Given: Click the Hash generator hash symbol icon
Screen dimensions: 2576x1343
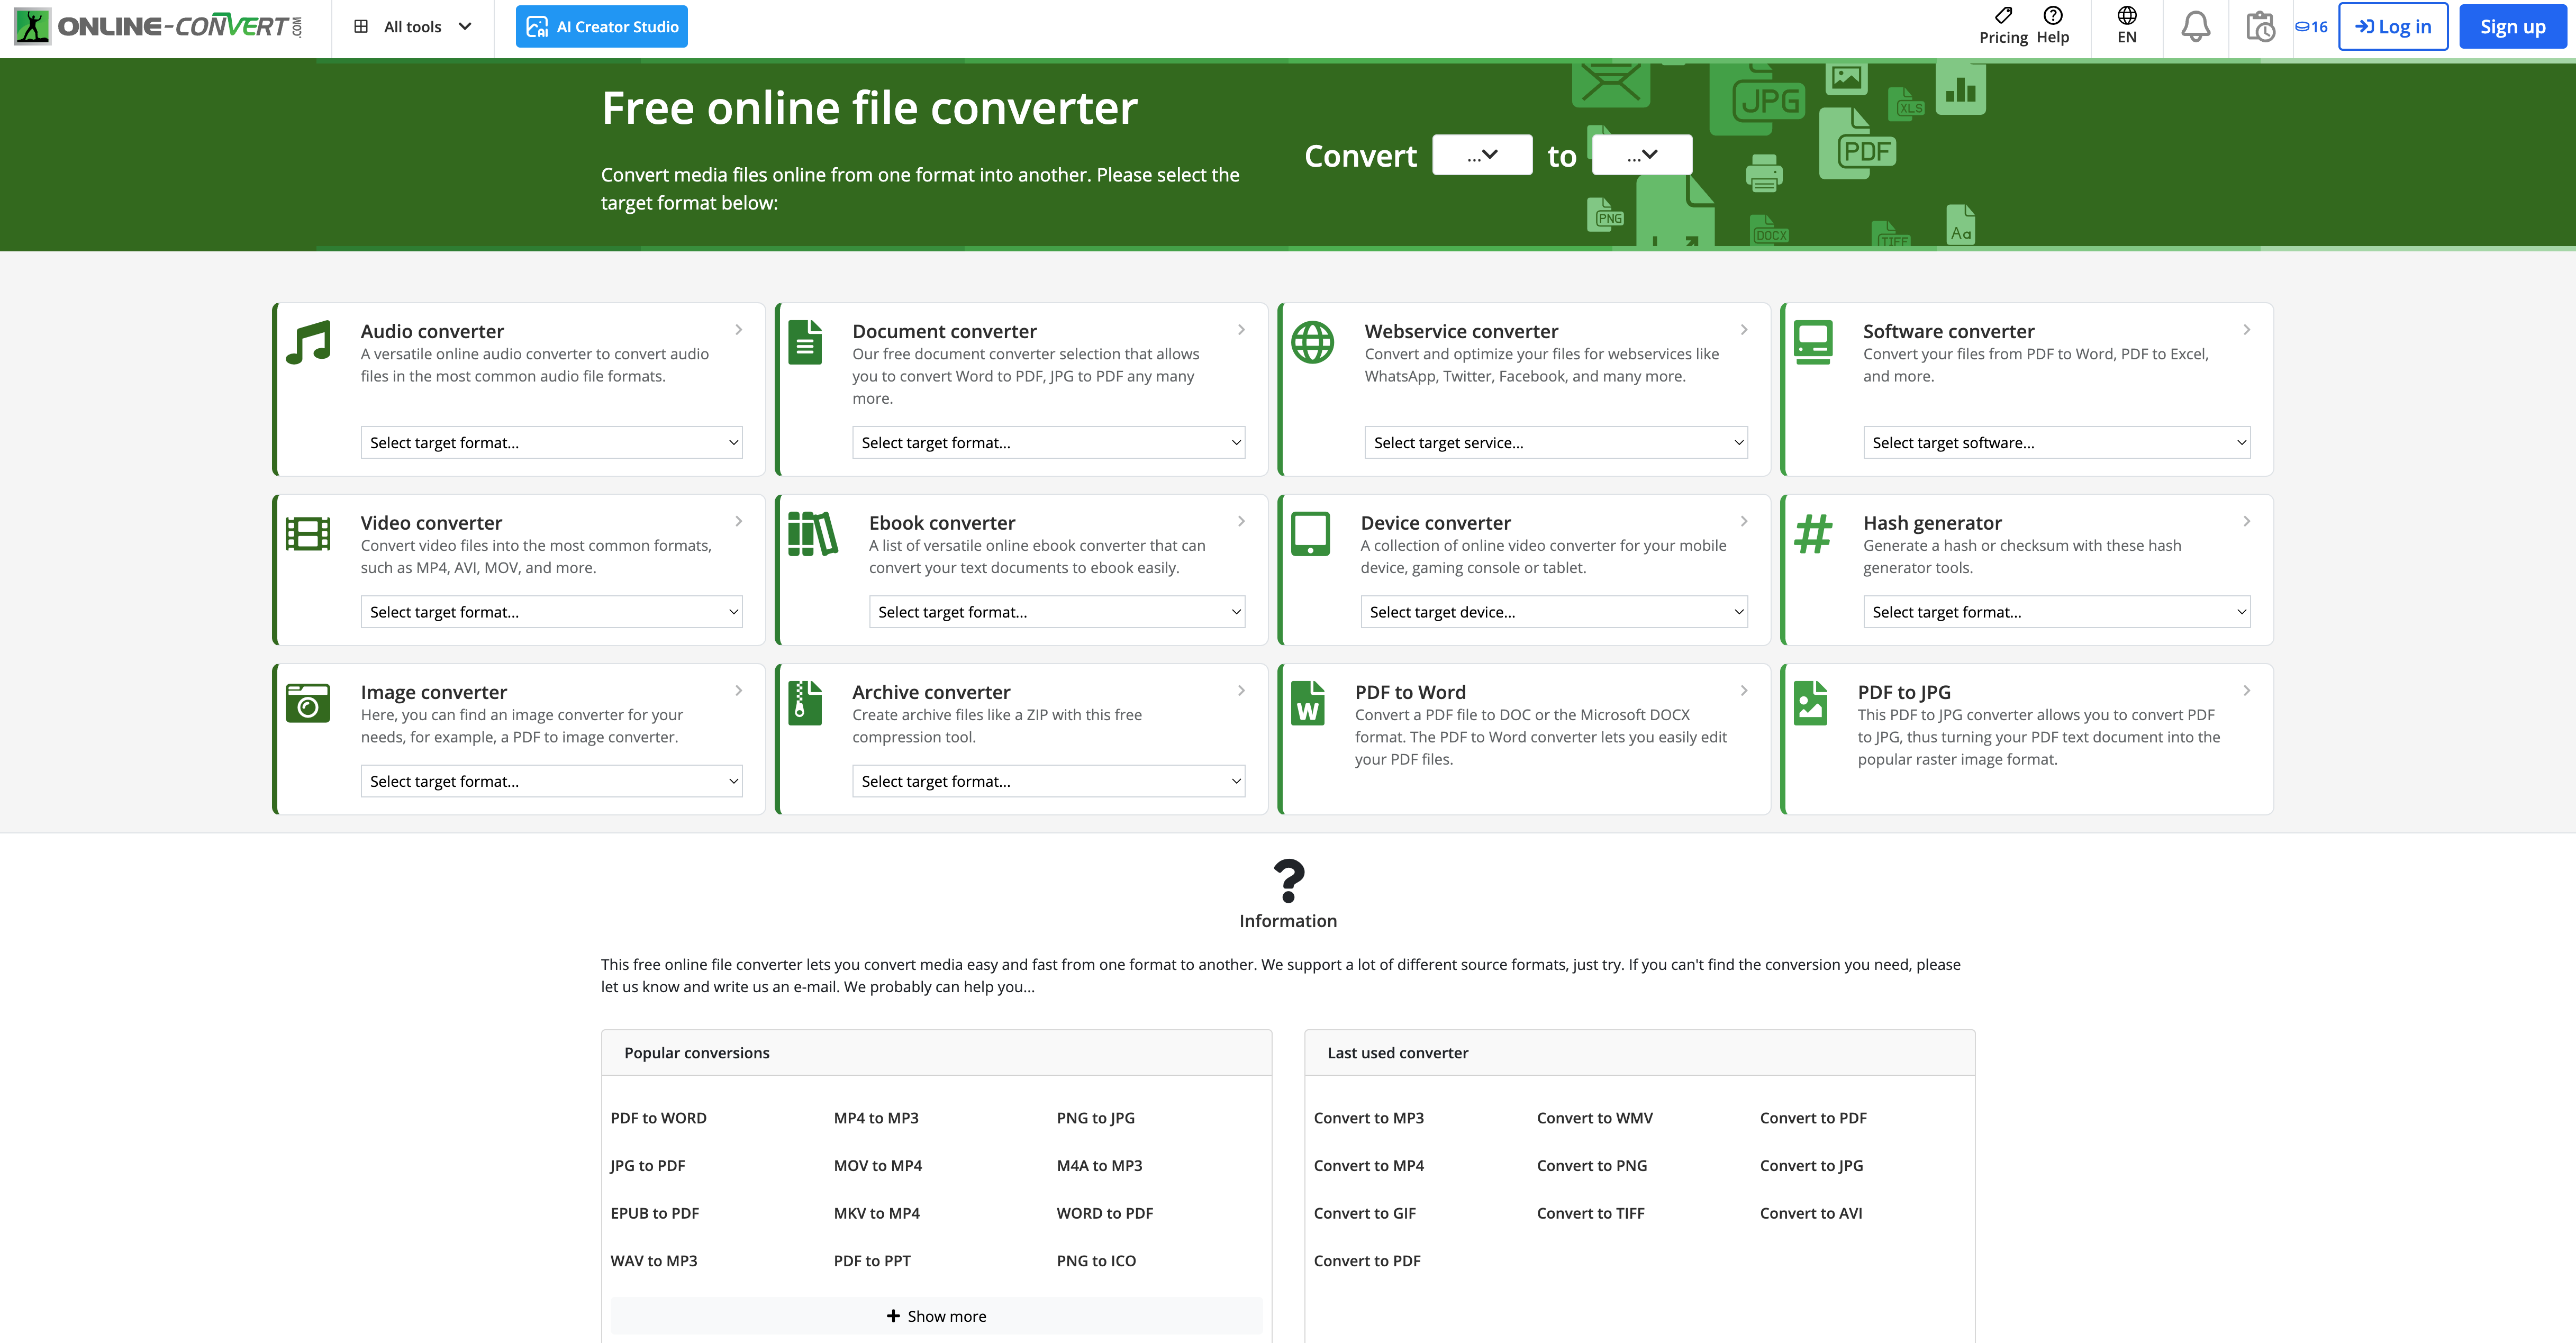Looking at the screenshot, I should [x=1812, y=534].
